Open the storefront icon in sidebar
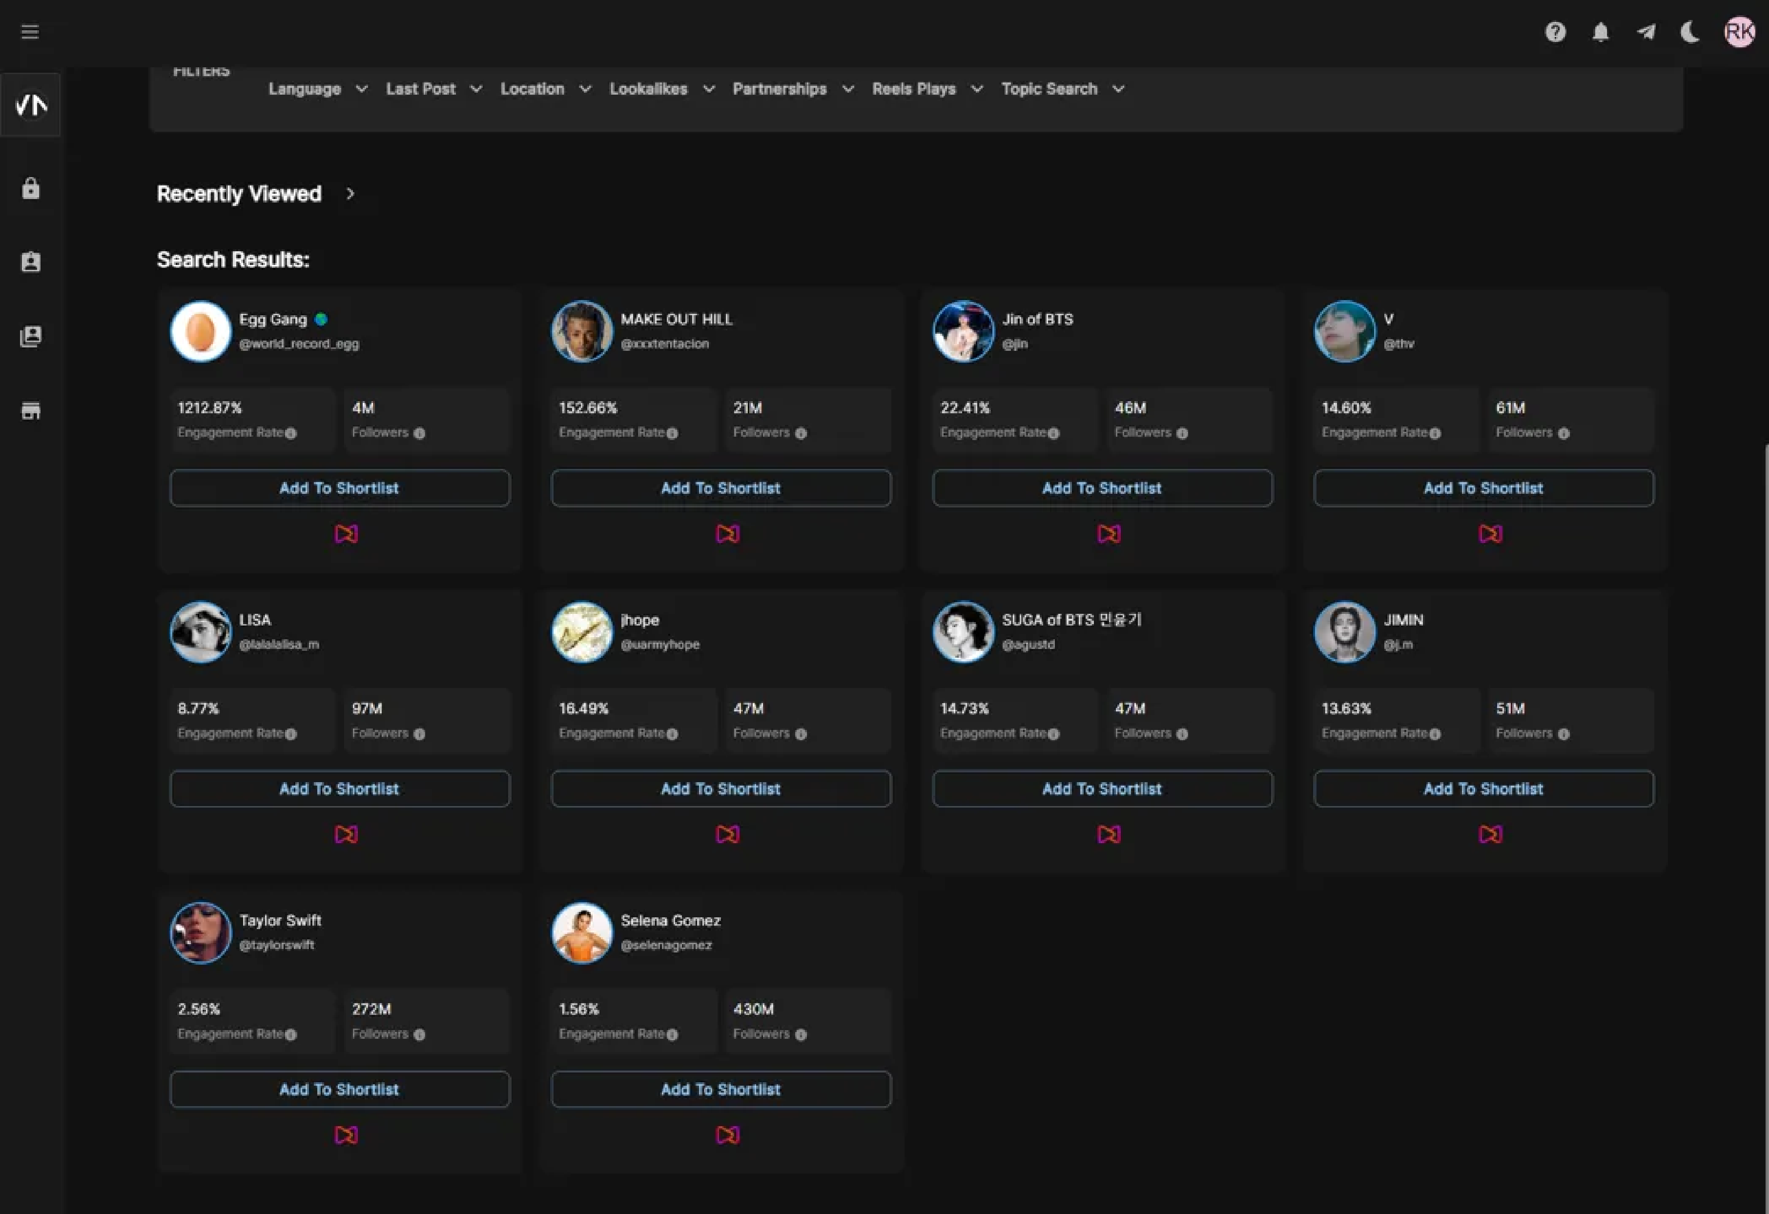 30,411
